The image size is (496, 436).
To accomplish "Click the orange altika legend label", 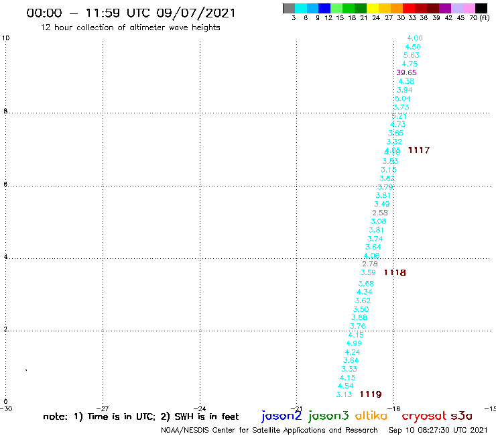I will pos(371,416).
